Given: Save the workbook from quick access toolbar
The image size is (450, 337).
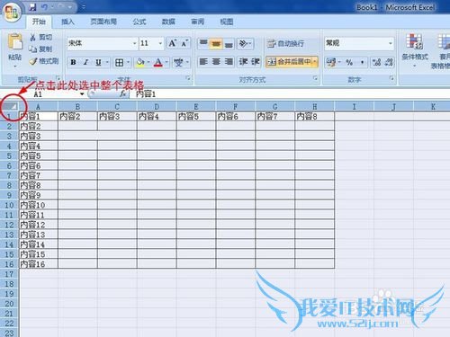Looking at the screenshot, I should coord(32,7).
